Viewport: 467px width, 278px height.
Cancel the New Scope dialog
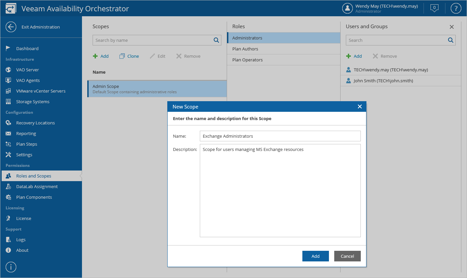[x=347, y=256]
